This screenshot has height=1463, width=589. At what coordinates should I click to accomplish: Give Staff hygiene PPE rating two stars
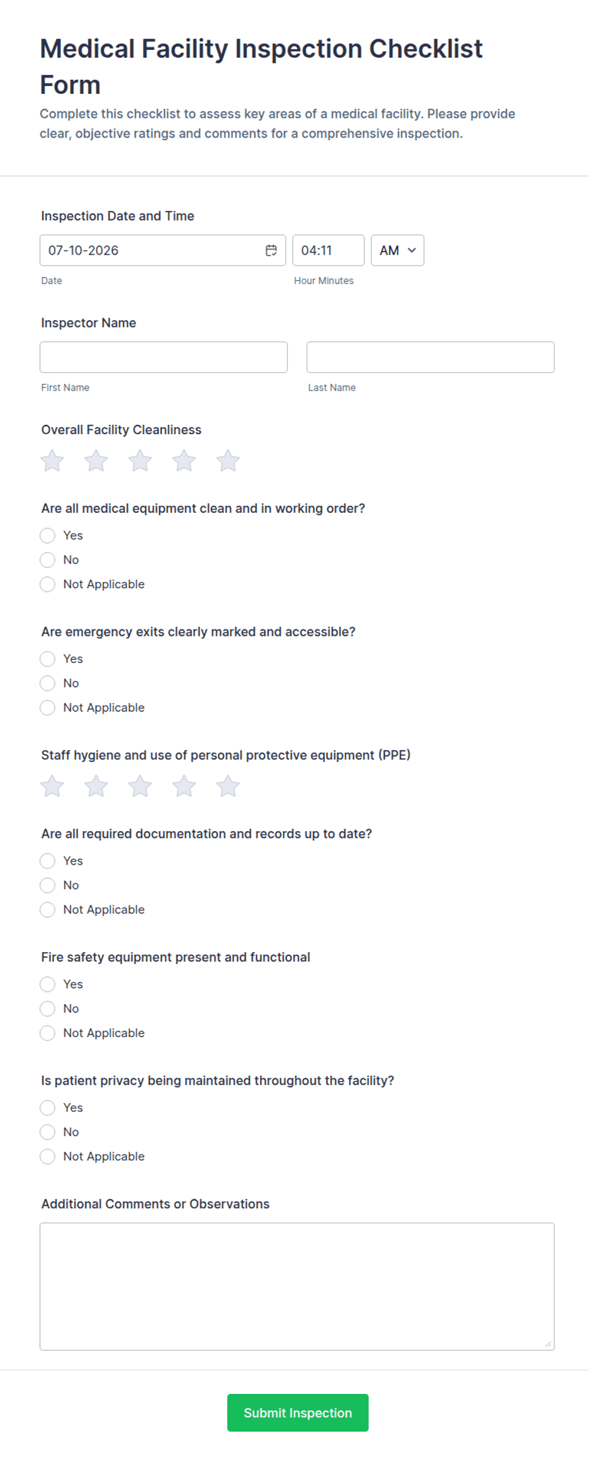click(96, 786)
